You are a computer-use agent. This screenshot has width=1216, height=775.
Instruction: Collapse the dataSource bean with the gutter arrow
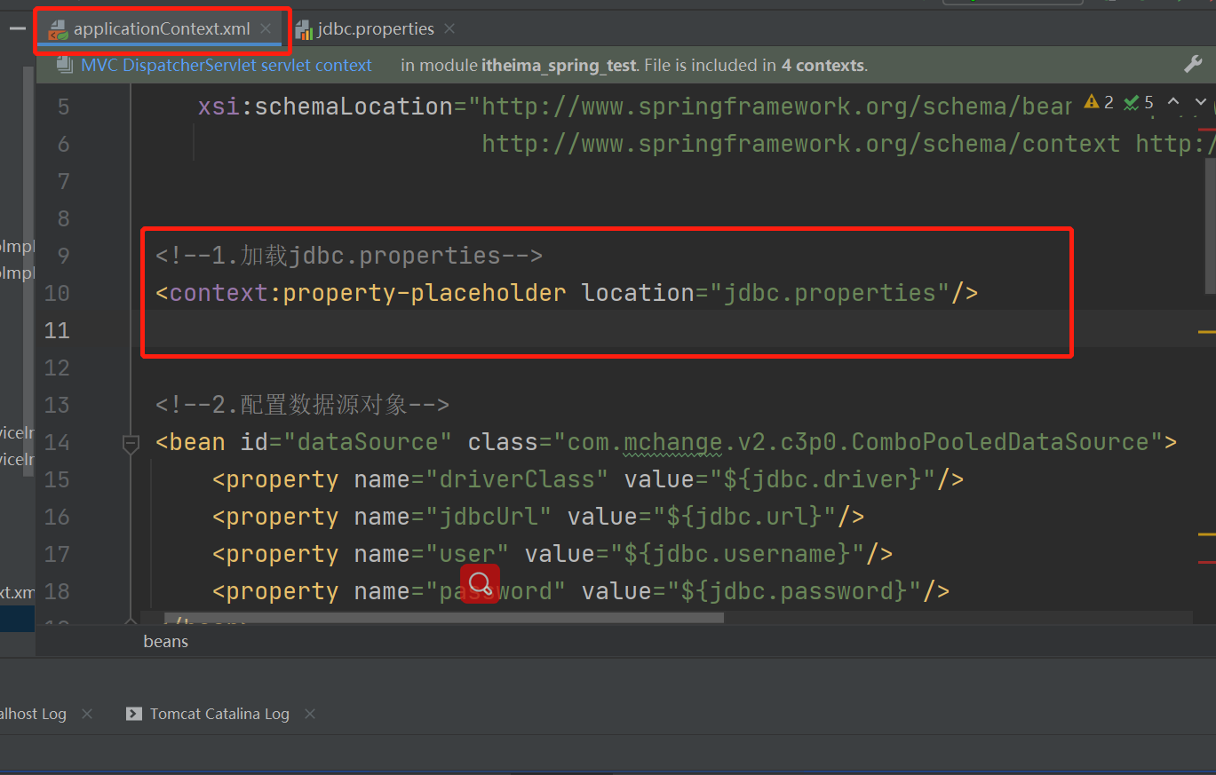click(130, 442)
